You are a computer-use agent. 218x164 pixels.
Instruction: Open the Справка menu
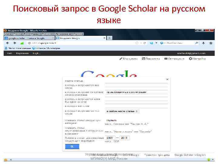pyautogui.click(x=78, y=34)
